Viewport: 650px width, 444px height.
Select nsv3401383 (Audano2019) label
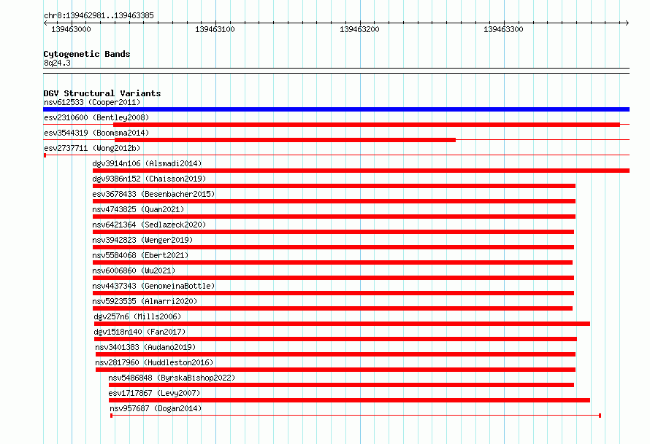(145, 347)
